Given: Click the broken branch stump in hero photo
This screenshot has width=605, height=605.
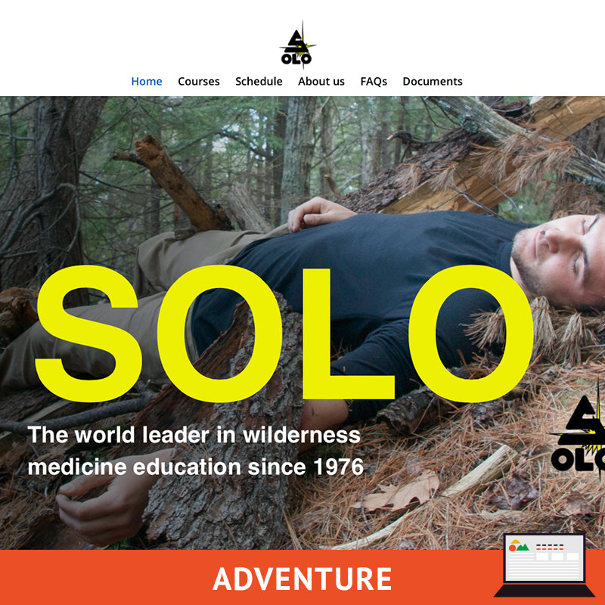Looking at the screenshot, I should coord(174,183).
